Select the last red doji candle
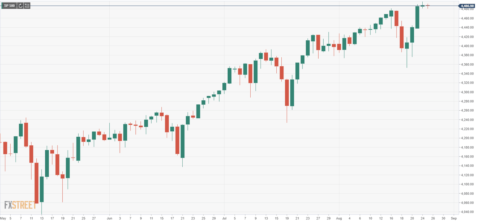 (428, 6)
